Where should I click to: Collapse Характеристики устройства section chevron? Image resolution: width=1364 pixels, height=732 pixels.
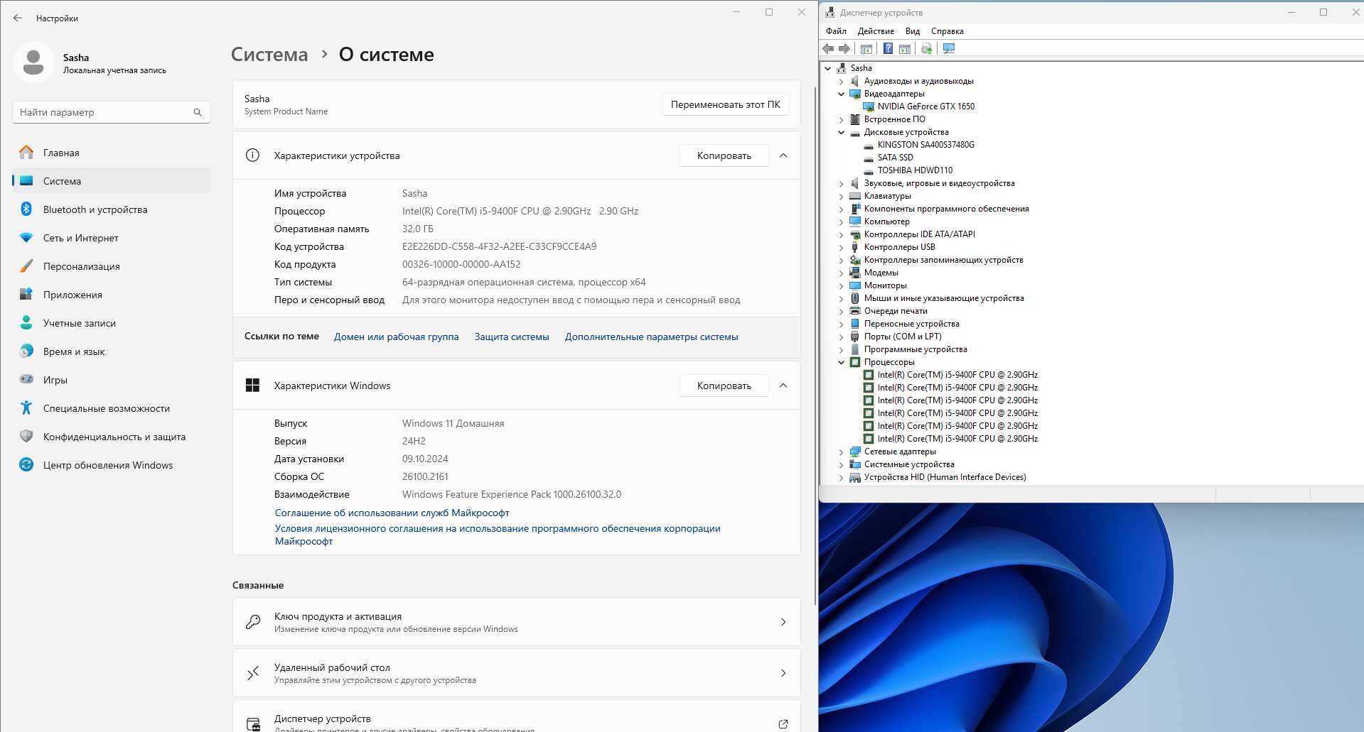(x=783, y=155)
